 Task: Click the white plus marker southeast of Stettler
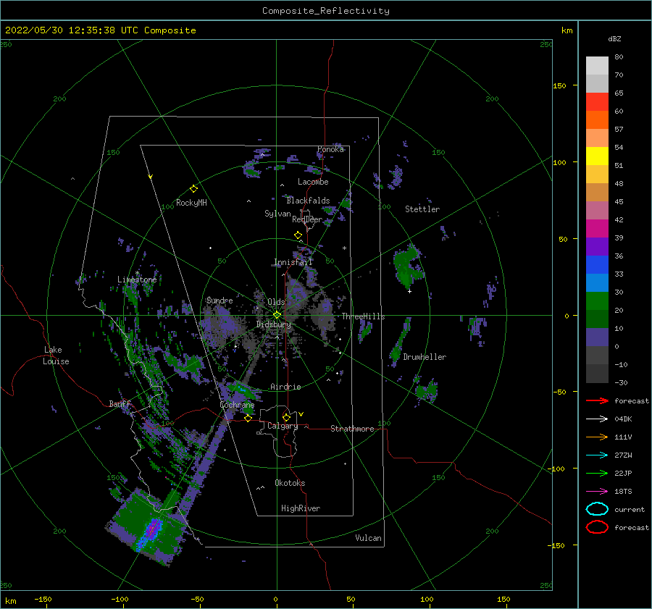(409, 291)
